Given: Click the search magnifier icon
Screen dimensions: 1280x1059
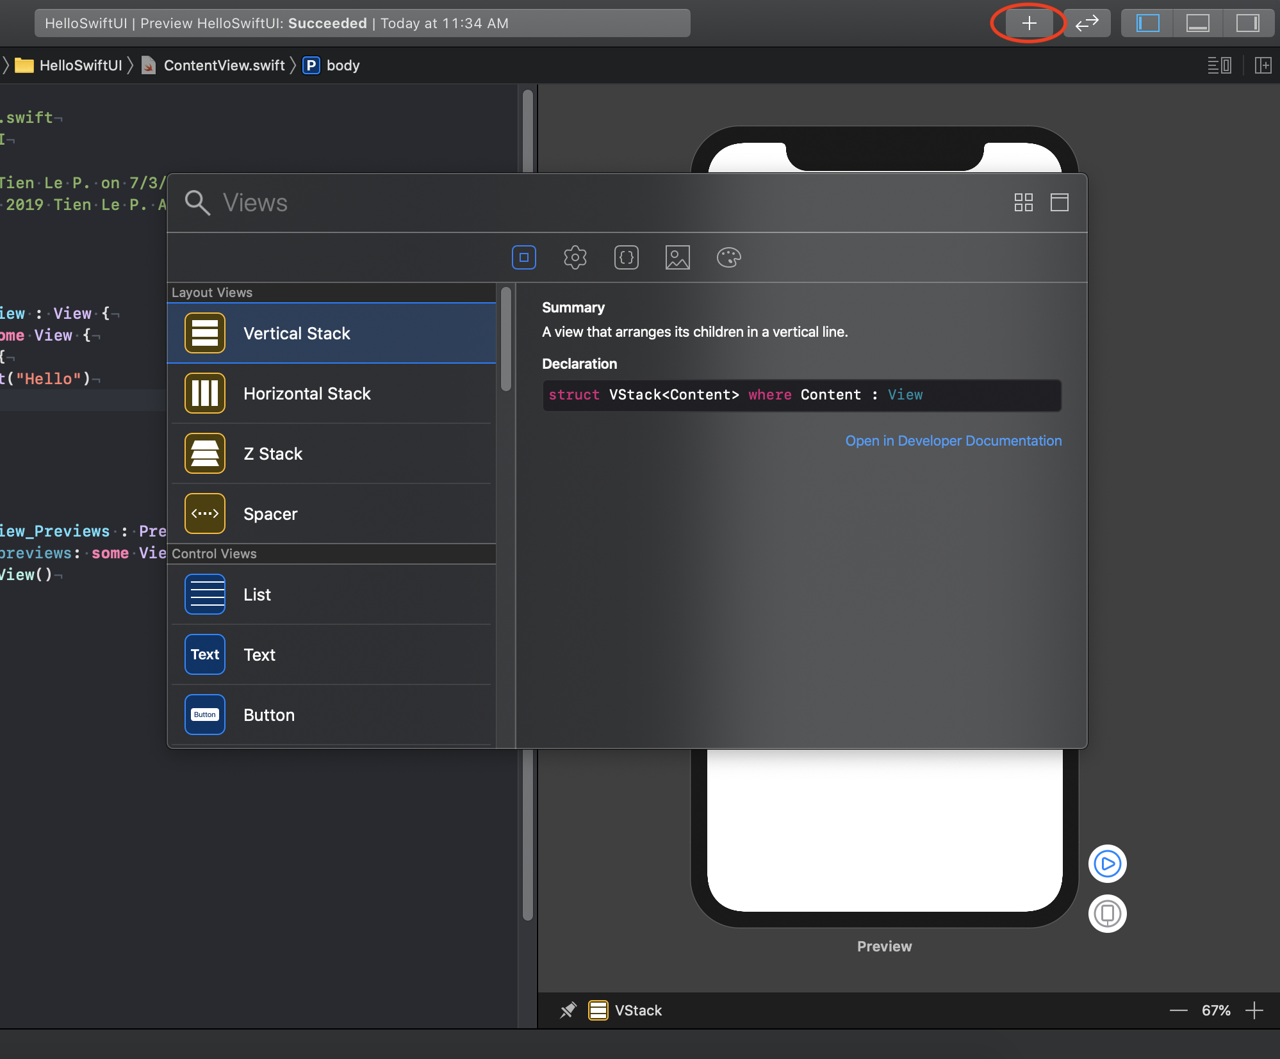Looking at the screenshot, I should (197, 203).
